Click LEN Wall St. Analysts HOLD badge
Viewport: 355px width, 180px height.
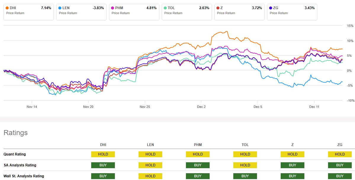[x=150, y=176]
